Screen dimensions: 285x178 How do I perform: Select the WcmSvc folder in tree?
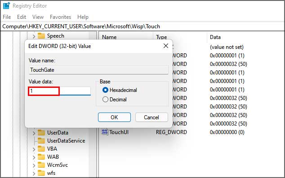pos(58,165)
